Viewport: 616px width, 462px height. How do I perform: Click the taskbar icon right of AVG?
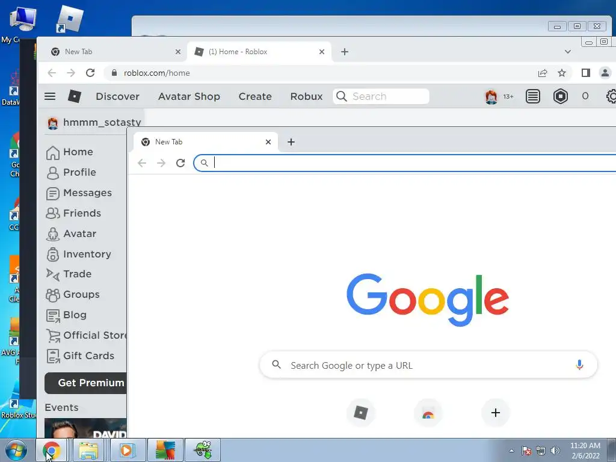(x=203, y=450)
